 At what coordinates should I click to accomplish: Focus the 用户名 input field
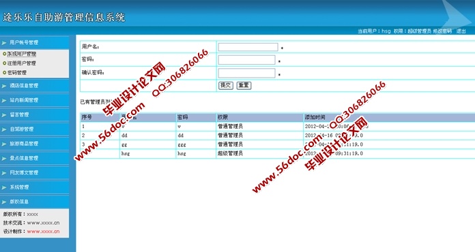(248, 47)
